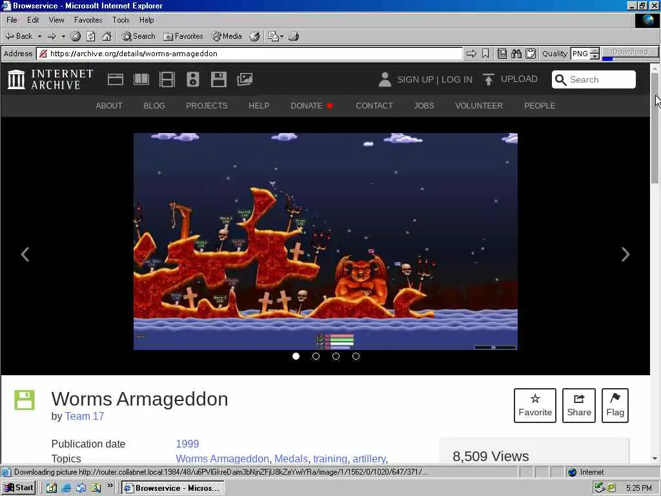Screen dimensions: 661x496
Task: Open the BLOG nav link
Action: click(x=154, y=105)
